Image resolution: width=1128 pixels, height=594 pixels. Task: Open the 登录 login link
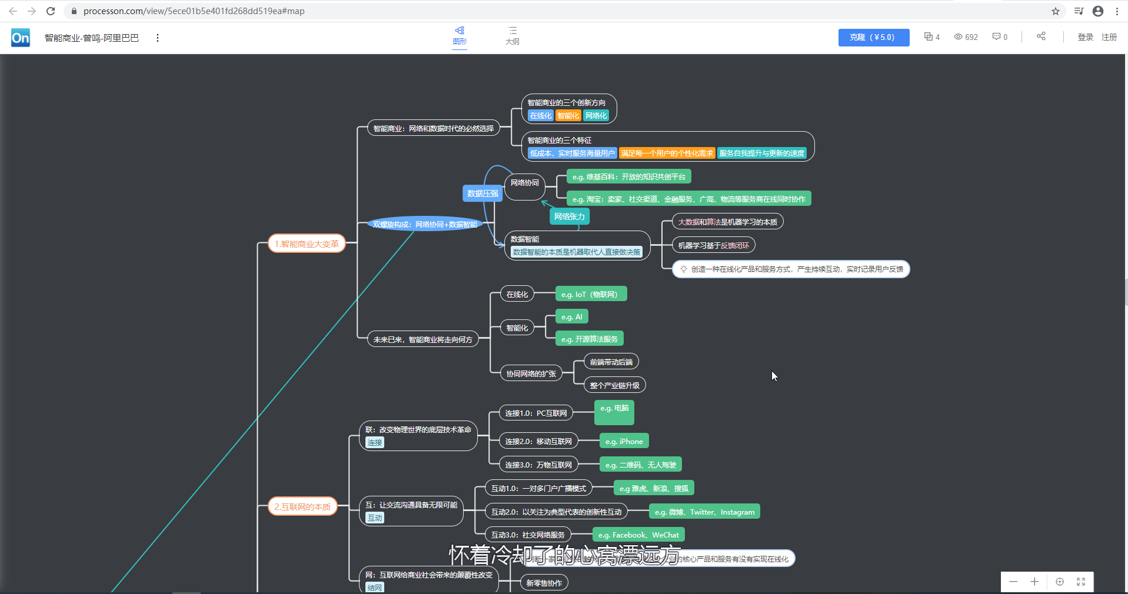coord(1086,36)
